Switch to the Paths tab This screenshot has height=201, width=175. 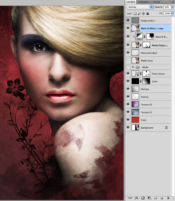pyautogui.click(x=157, y=2)
